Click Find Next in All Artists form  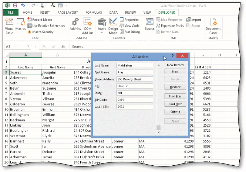pyautogui.click(x=175, y=104)
